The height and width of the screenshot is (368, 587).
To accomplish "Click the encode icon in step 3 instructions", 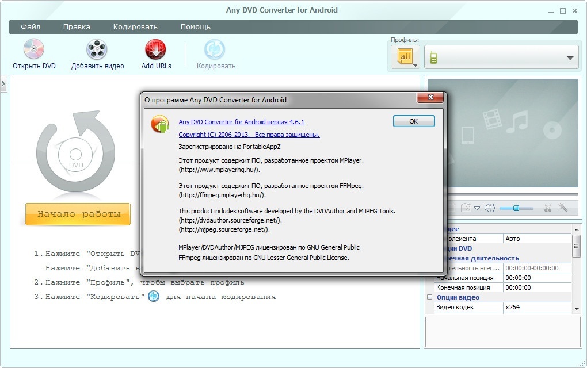I will coord(154,296).
